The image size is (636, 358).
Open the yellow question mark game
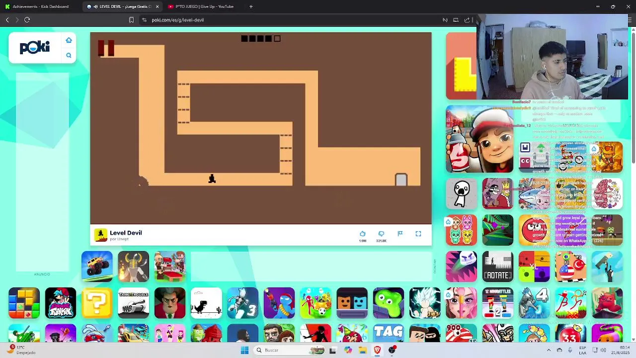pyautogui.click(x=97, y=303)
